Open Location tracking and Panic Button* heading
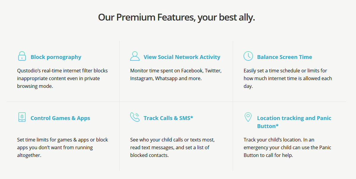Image resolution: width=356 pixels, height=179 pixels. (x=294, y=122)
